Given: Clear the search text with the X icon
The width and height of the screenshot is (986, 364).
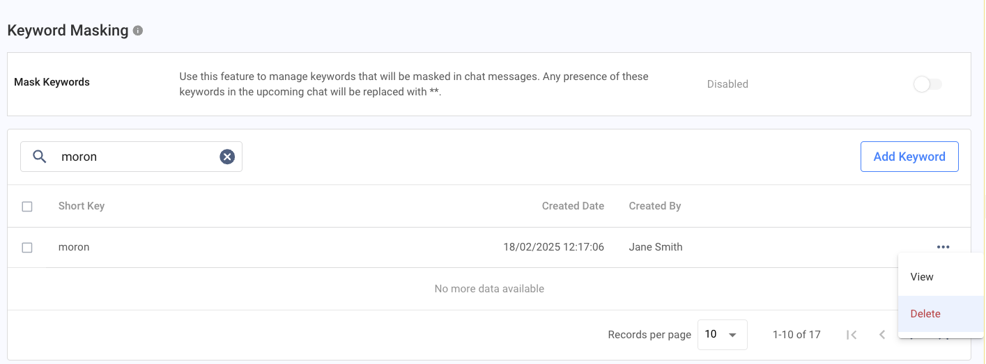Looking at the screenshot, I should (x=227, y=157).
